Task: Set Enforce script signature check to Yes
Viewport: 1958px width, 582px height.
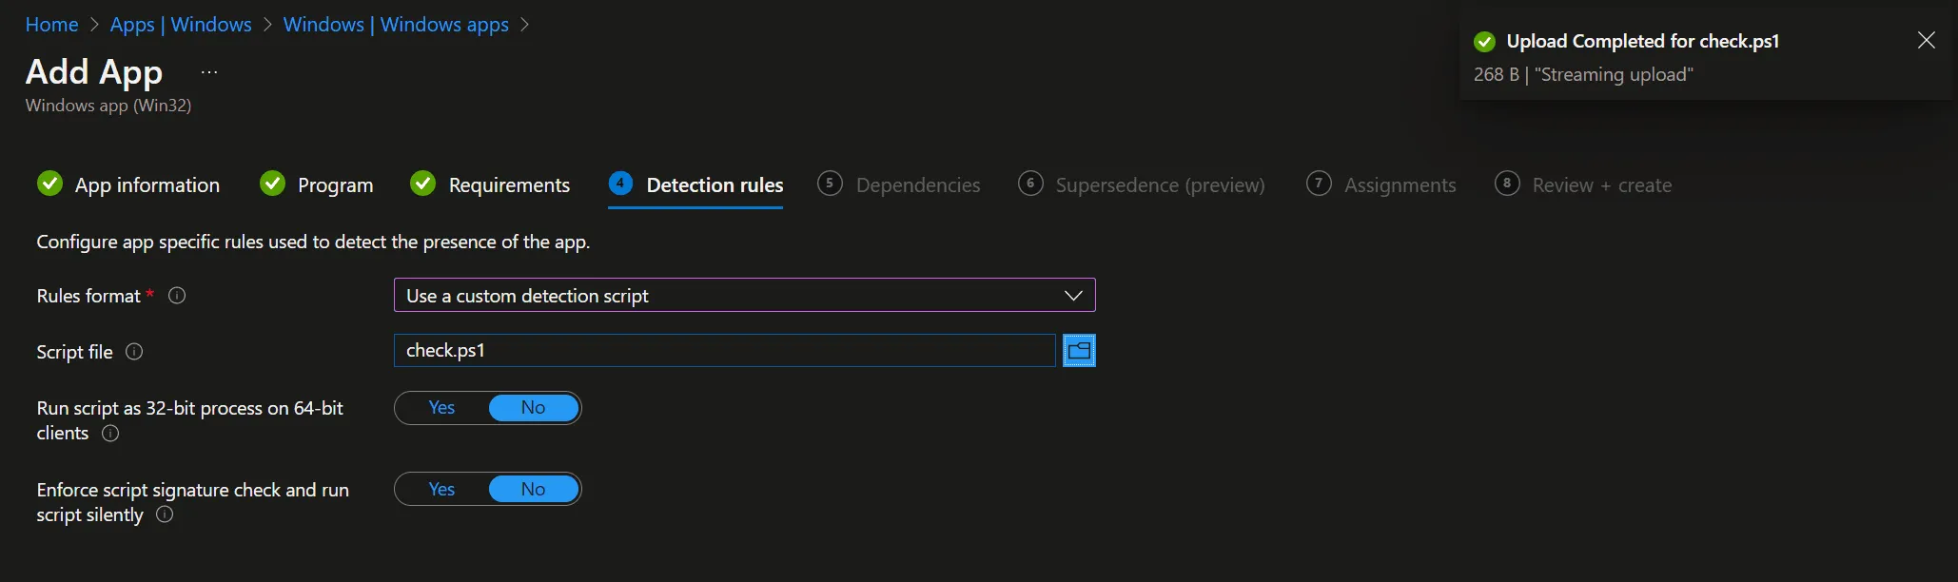Action: click(441, 490)
